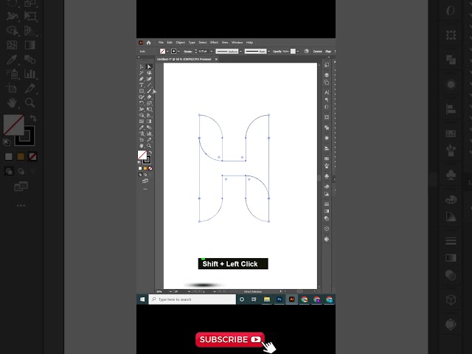This screenshot has width=472, height=354.
Task: Select the Type tool
Action: [142, 85]
